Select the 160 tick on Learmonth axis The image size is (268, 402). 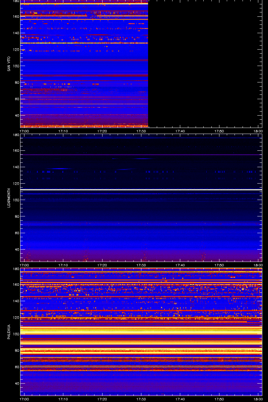[16, 151]
